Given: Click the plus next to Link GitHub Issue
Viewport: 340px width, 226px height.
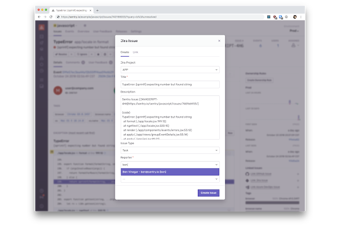Looking at the screenshot, I should (298, 174).
